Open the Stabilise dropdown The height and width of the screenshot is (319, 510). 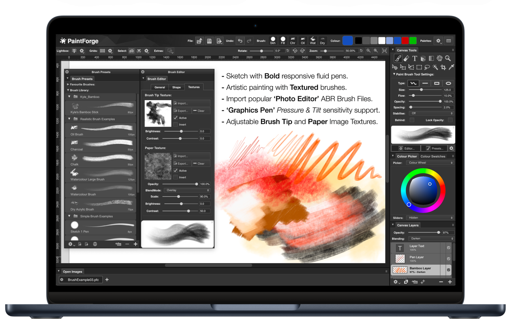click(x=430, y=113)
